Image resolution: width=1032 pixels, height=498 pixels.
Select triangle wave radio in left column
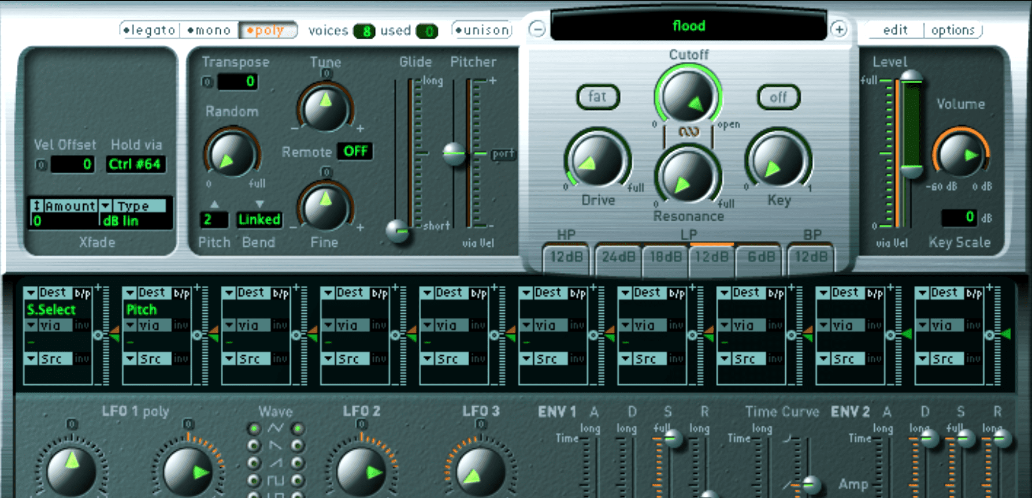[x=253, y=429]
